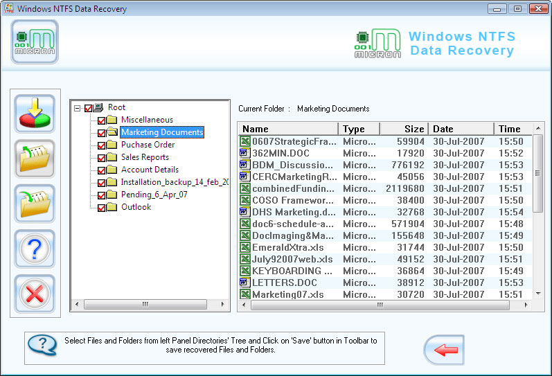Image resolution: width=552 pixels, height=376 pixels.
Task: Click the app icon in title bar
Action: click(x=8, y=8)
